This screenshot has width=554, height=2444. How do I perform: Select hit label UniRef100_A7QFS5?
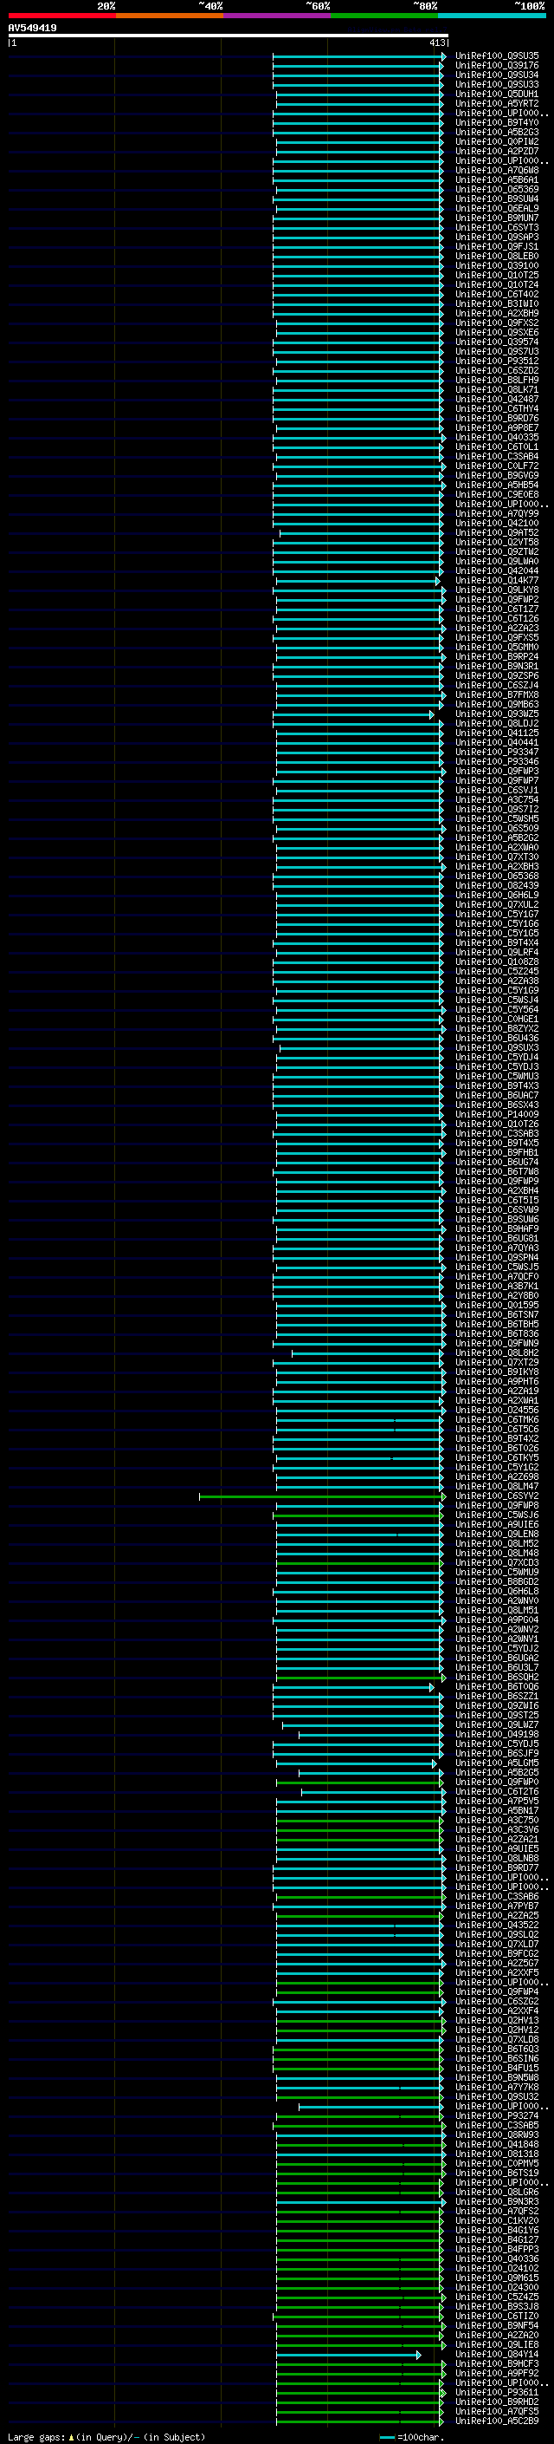tap(497, 2412)
